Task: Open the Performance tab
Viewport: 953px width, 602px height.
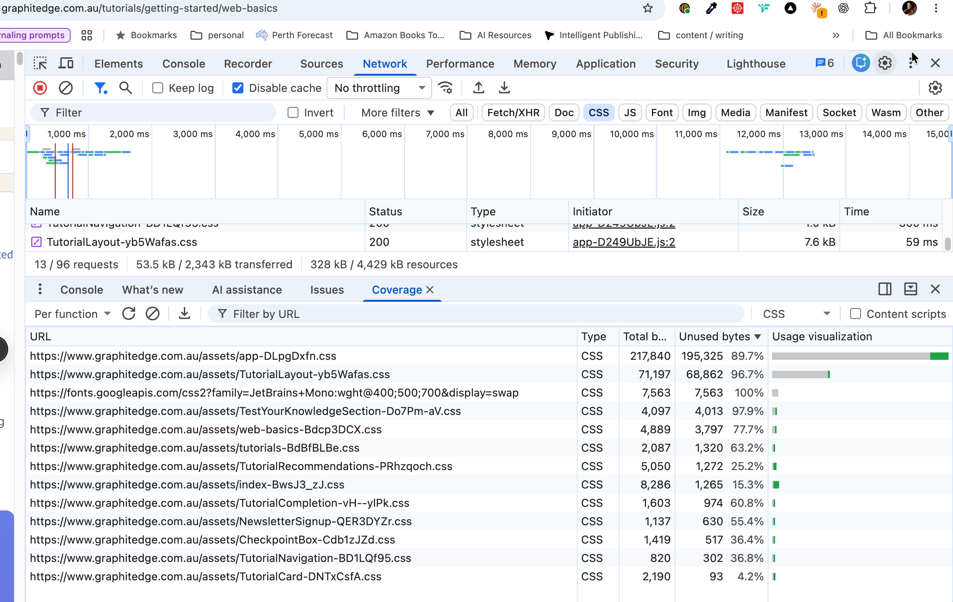Action: (460, 64)
